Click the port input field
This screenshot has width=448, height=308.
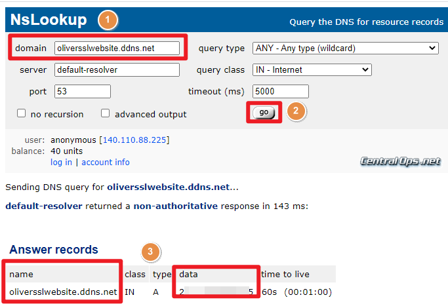point(83,91)
